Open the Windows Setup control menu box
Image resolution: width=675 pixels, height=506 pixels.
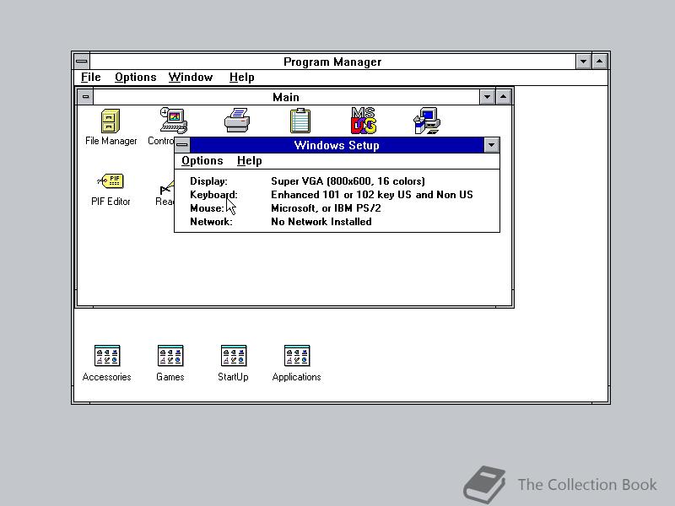click(x=182, y=145)
